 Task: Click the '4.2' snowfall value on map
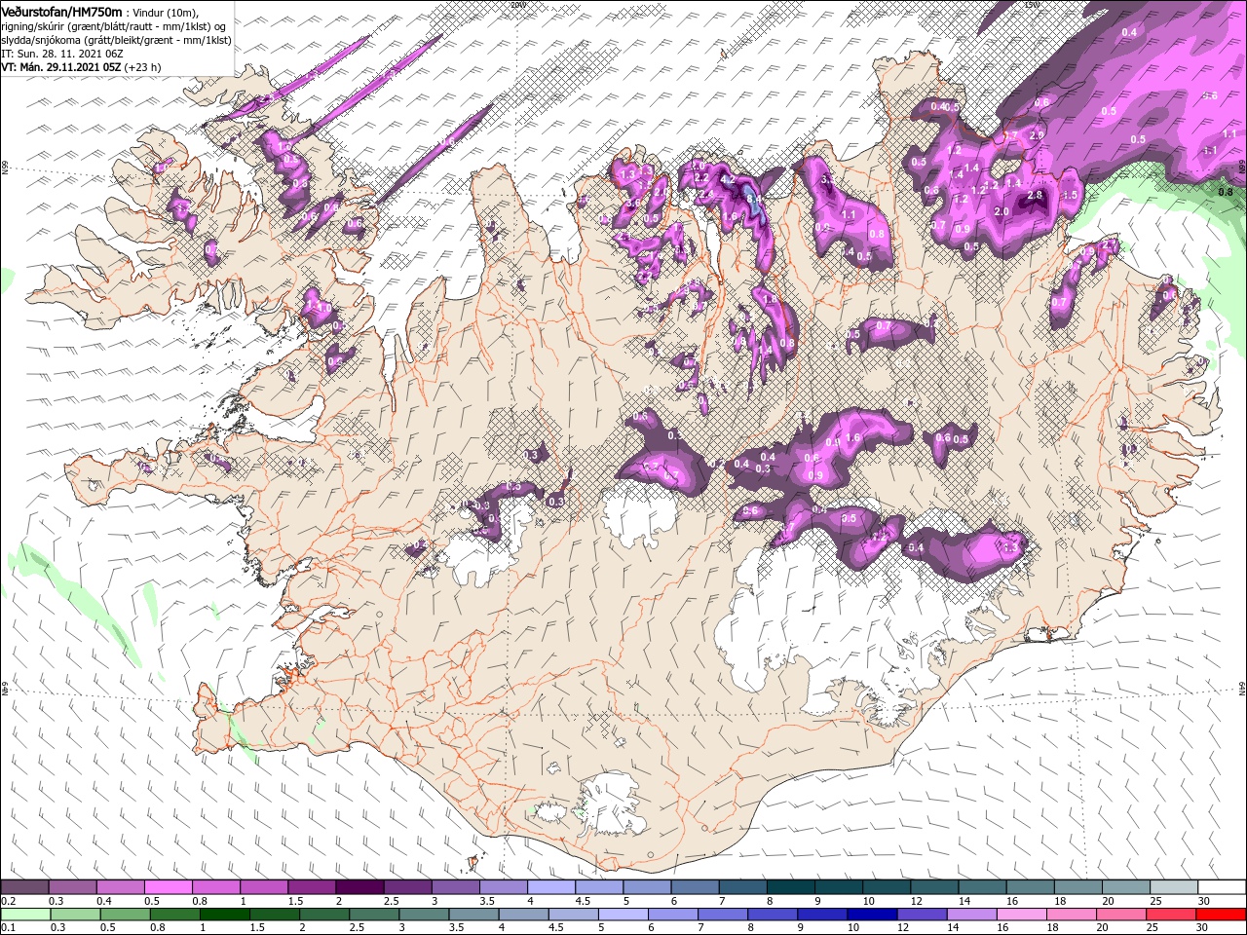[x=727, y=179]
